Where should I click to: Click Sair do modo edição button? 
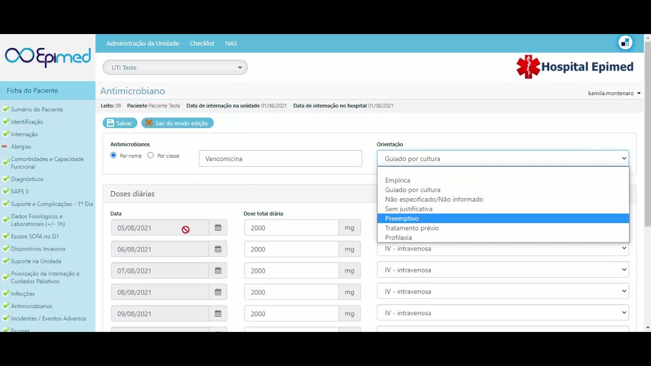coord(177,123)
